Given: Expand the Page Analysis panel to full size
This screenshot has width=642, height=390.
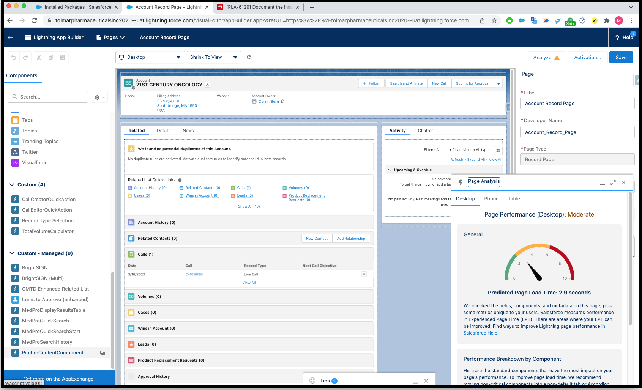Looking at the screenshot, I should click(x=613, y=182).
